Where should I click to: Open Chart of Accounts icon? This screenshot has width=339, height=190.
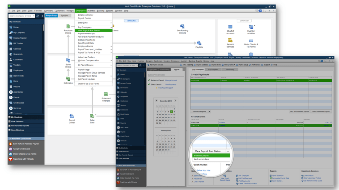point(230,27)
